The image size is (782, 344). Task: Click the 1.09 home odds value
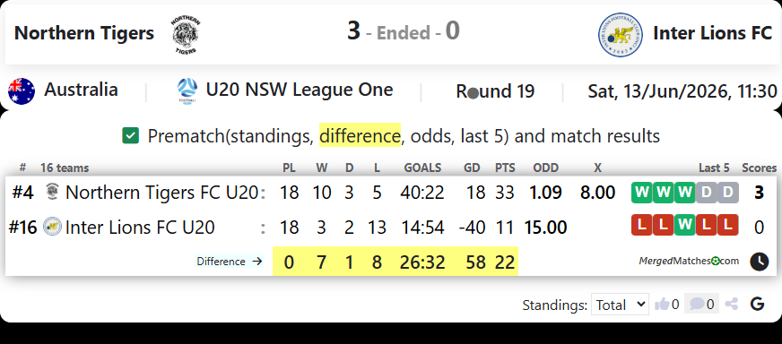[x=545, y=193]
